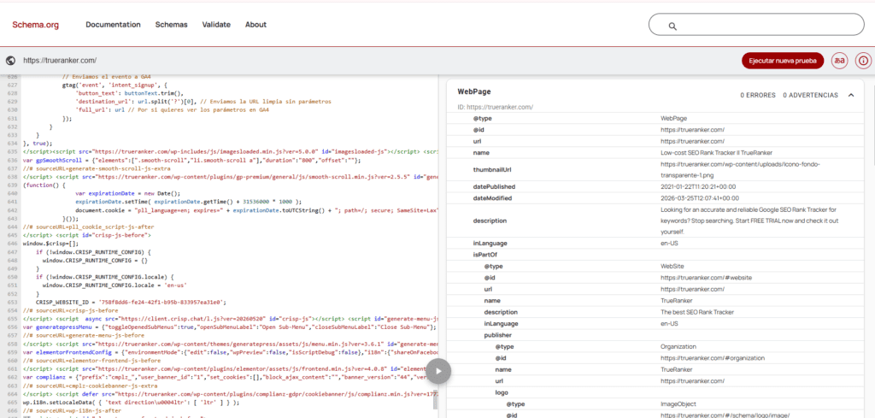Click the code panel vertical scrollbar

coord(435,401)
